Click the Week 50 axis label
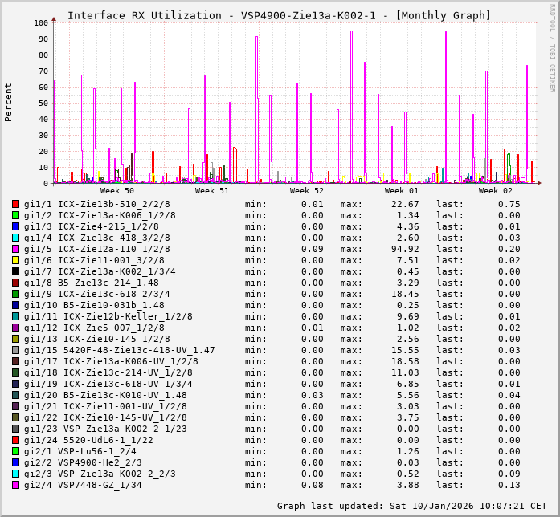This screenshot has height=517, width=560. pos(117,191)
